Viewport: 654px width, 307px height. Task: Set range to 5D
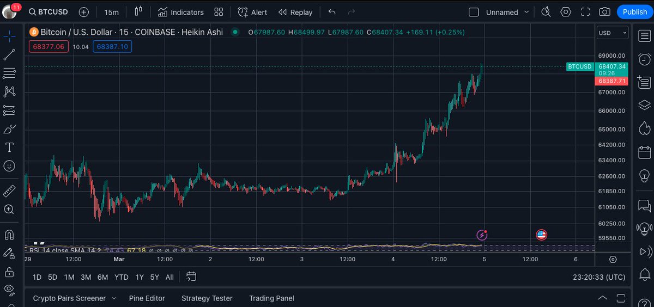pyautogui.click(x=52, y=277)
